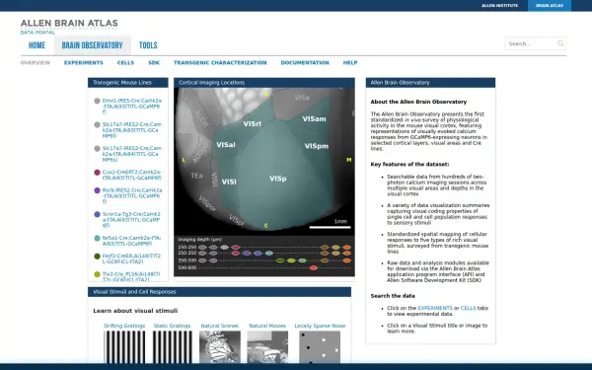Viewport: 592px width, 370px height.
Task: Open the SDK sub-tab
Action: [x=154, y=63]
